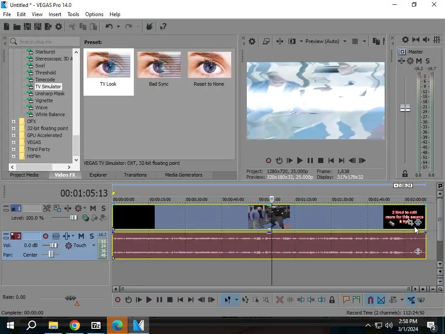The image size is (445, 334).
Task: Click the Overlays grid icon in the preview
Action: 355,41
